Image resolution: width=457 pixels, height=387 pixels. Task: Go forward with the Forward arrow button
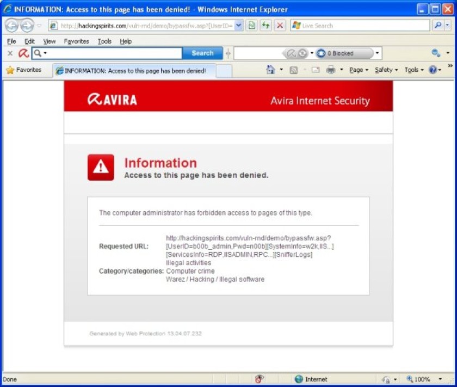[27, 26]
